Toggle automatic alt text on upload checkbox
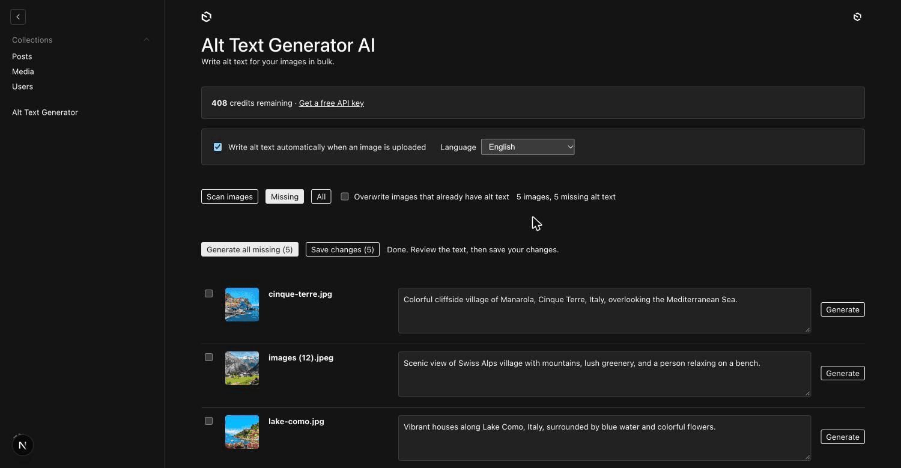The height and width of the screenshot is (468, 901). point(217,147)
